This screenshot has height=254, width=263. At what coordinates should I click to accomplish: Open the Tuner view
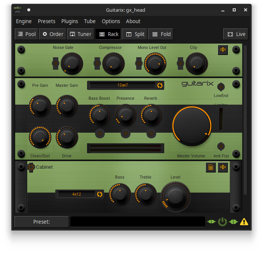[81, 34]
